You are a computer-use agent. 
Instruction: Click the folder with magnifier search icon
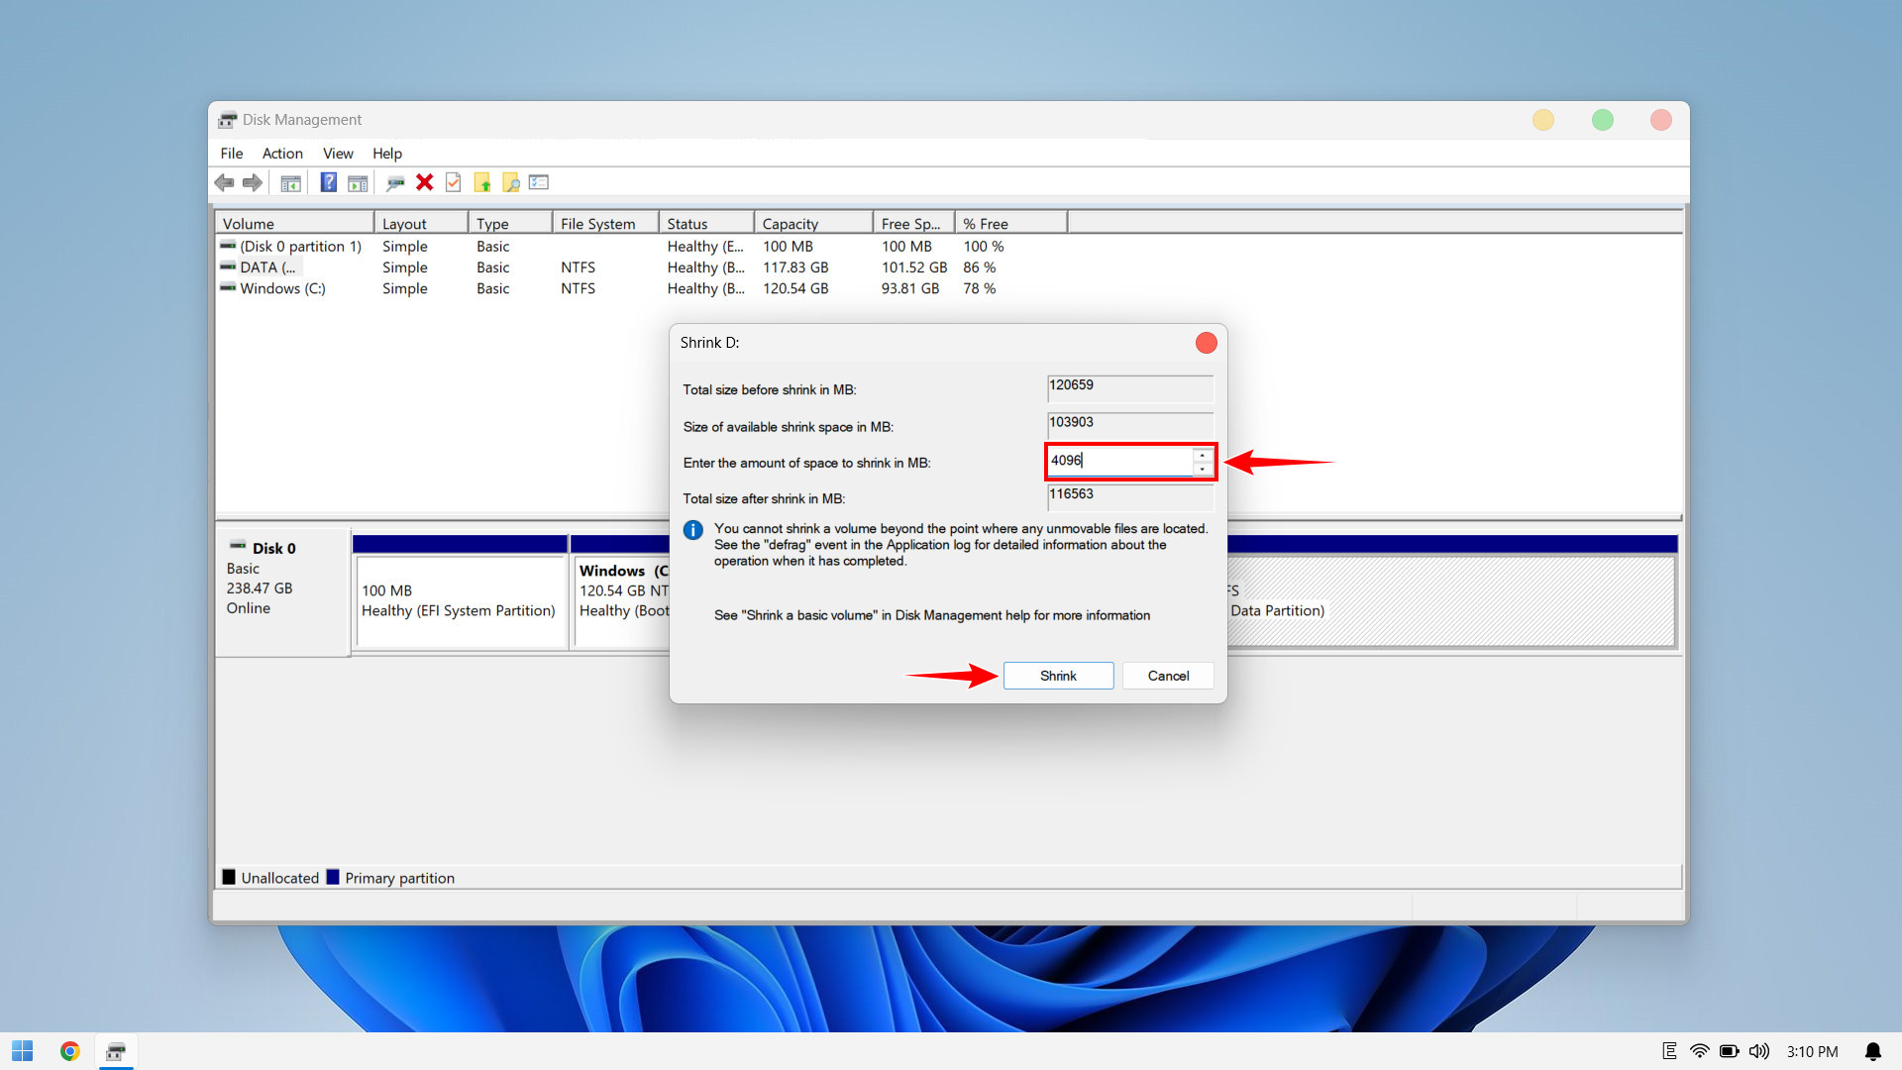[511, 182]
